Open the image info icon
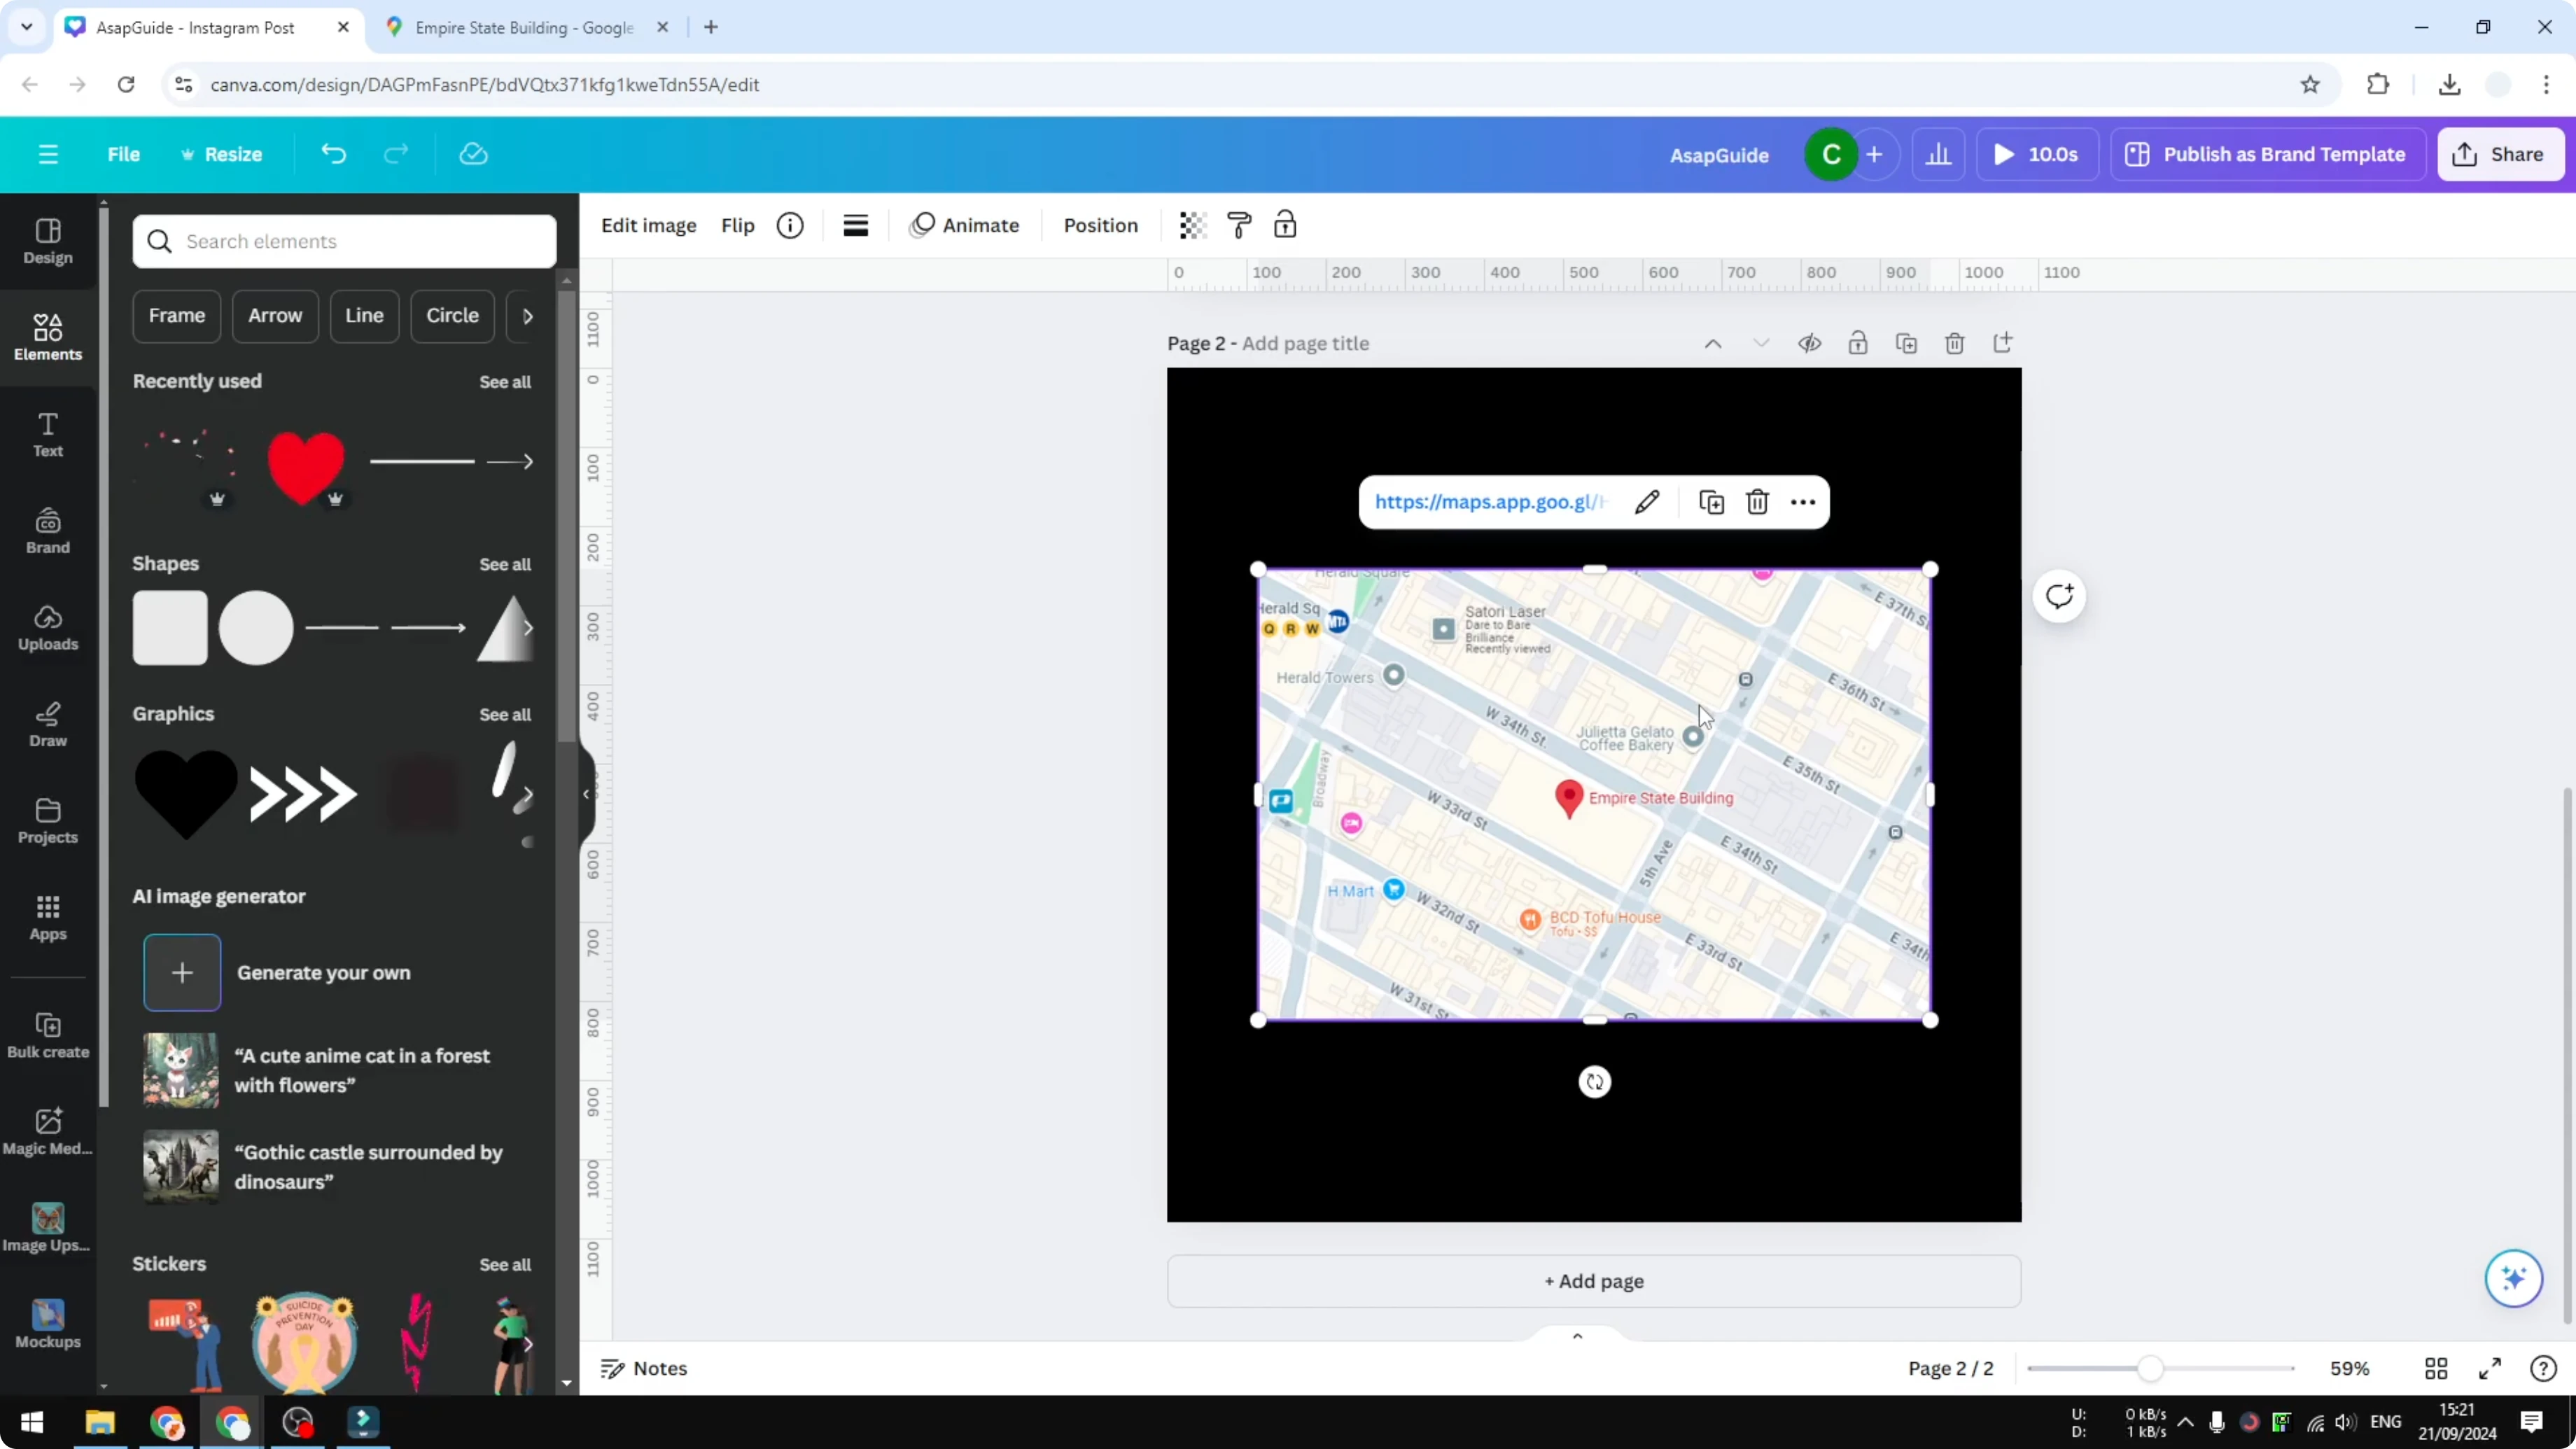 [x=790, y=225]
